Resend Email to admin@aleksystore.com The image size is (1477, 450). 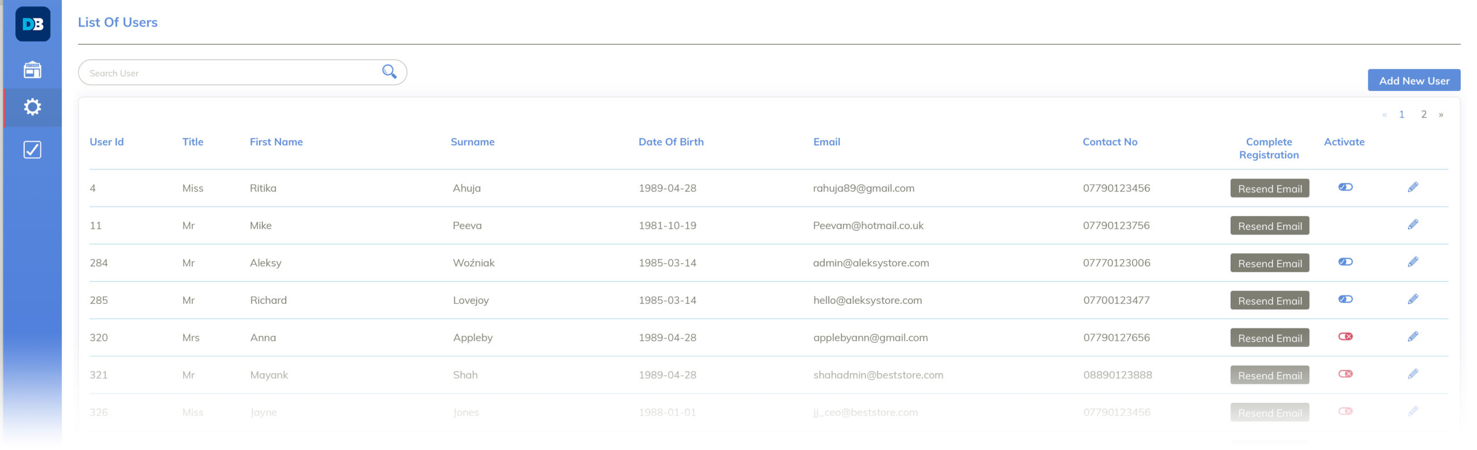click(x=1269, y=263)
